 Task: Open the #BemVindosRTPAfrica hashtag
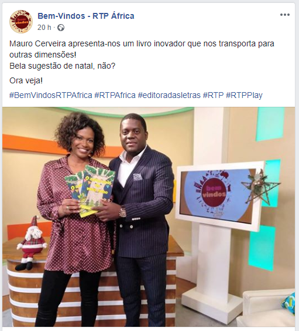coord(51,95)
